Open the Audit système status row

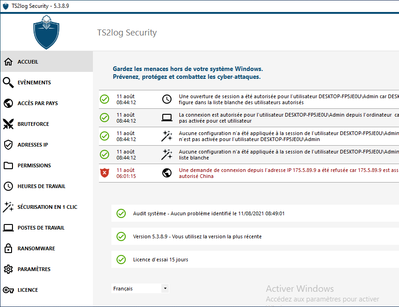pos(255,213)
